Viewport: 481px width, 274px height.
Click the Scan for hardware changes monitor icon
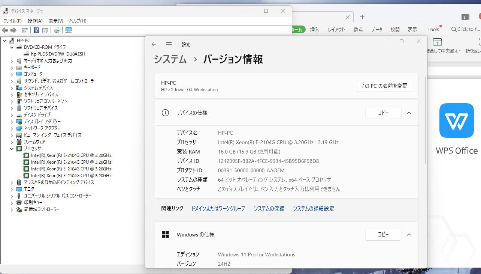68,30
